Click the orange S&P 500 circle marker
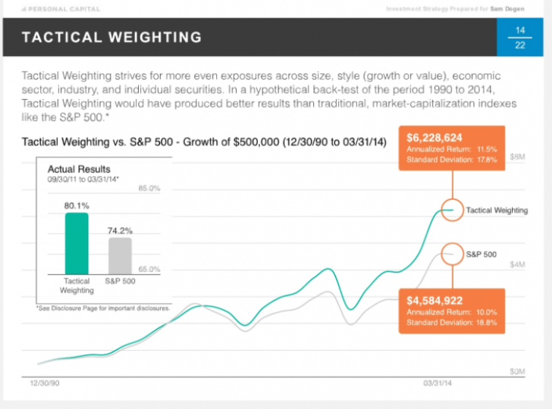 [x=453, y=254]
